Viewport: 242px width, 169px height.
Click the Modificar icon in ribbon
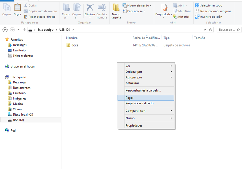(176, 11)
